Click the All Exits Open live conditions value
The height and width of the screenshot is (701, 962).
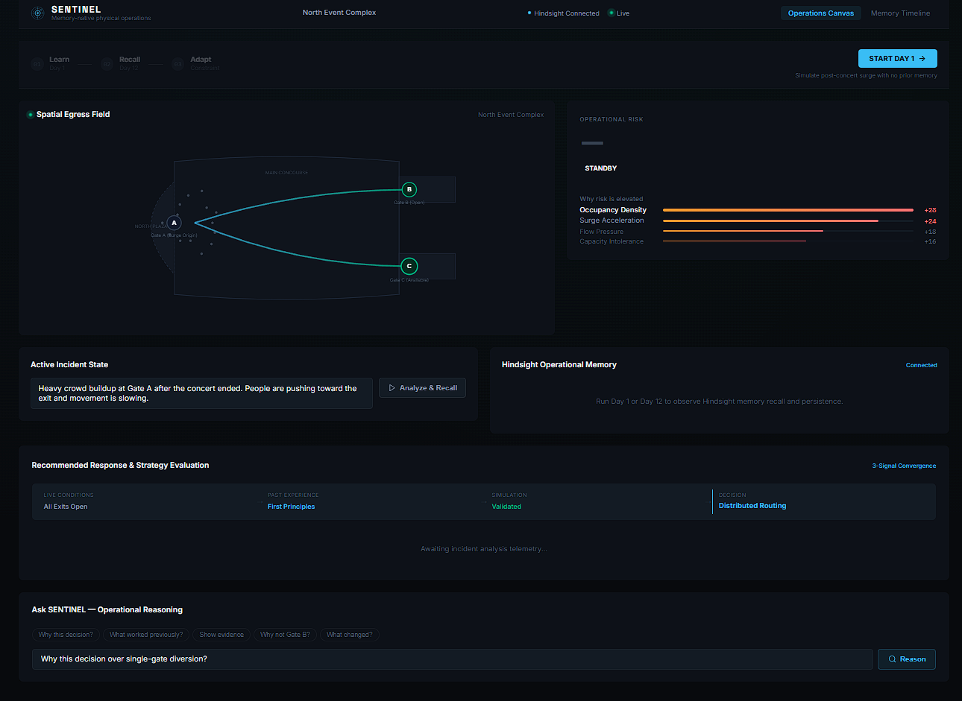(x=66, y=507)
